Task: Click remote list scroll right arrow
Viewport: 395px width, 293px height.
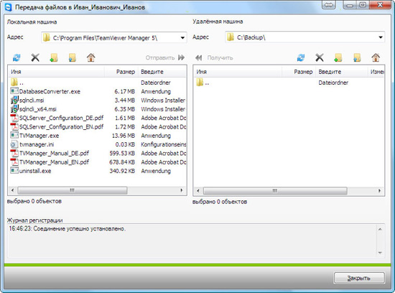Action: (x=379, y=191)
